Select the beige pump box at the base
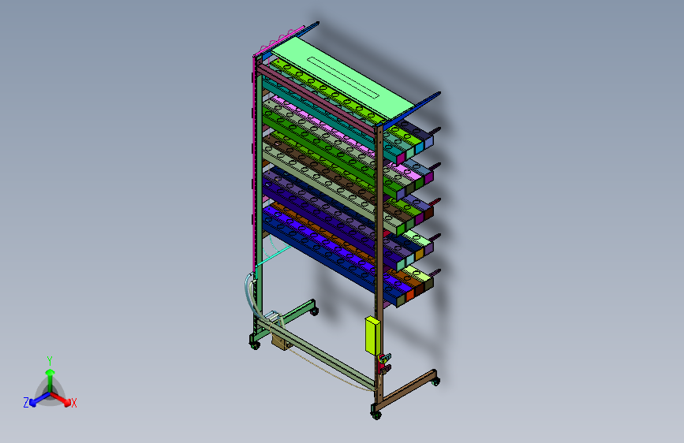The image size is (684, 443). pyautogui.click(x=282, y=341)
